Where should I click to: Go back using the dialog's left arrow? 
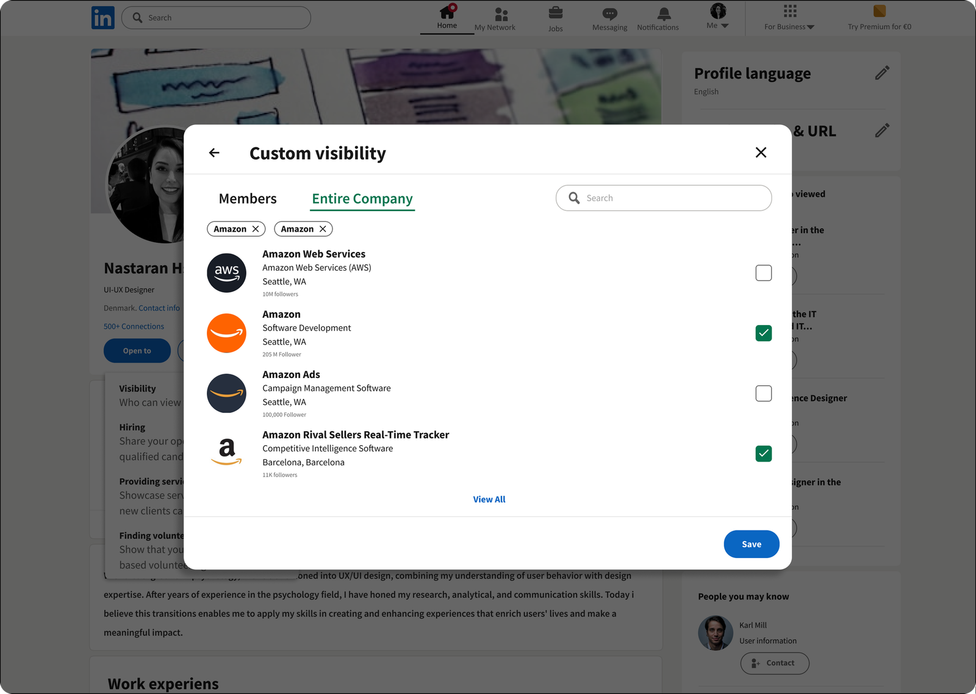tap(214, 152)
